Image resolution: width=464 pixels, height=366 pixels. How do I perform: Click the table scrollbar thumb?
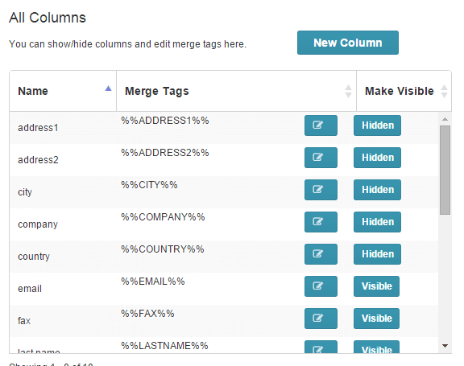pyautogui.click(x=445, y=171)
